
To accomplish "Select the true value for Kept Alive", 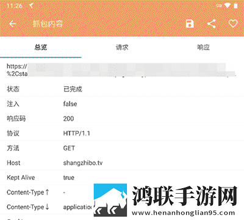I will coord(69,178).
